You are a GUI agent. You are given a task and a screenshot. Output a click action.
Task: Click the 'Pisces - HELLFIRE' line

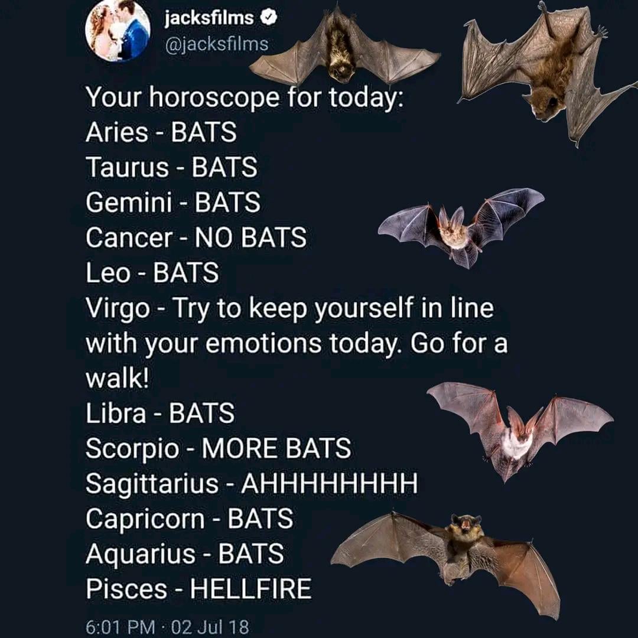[198, 589]
